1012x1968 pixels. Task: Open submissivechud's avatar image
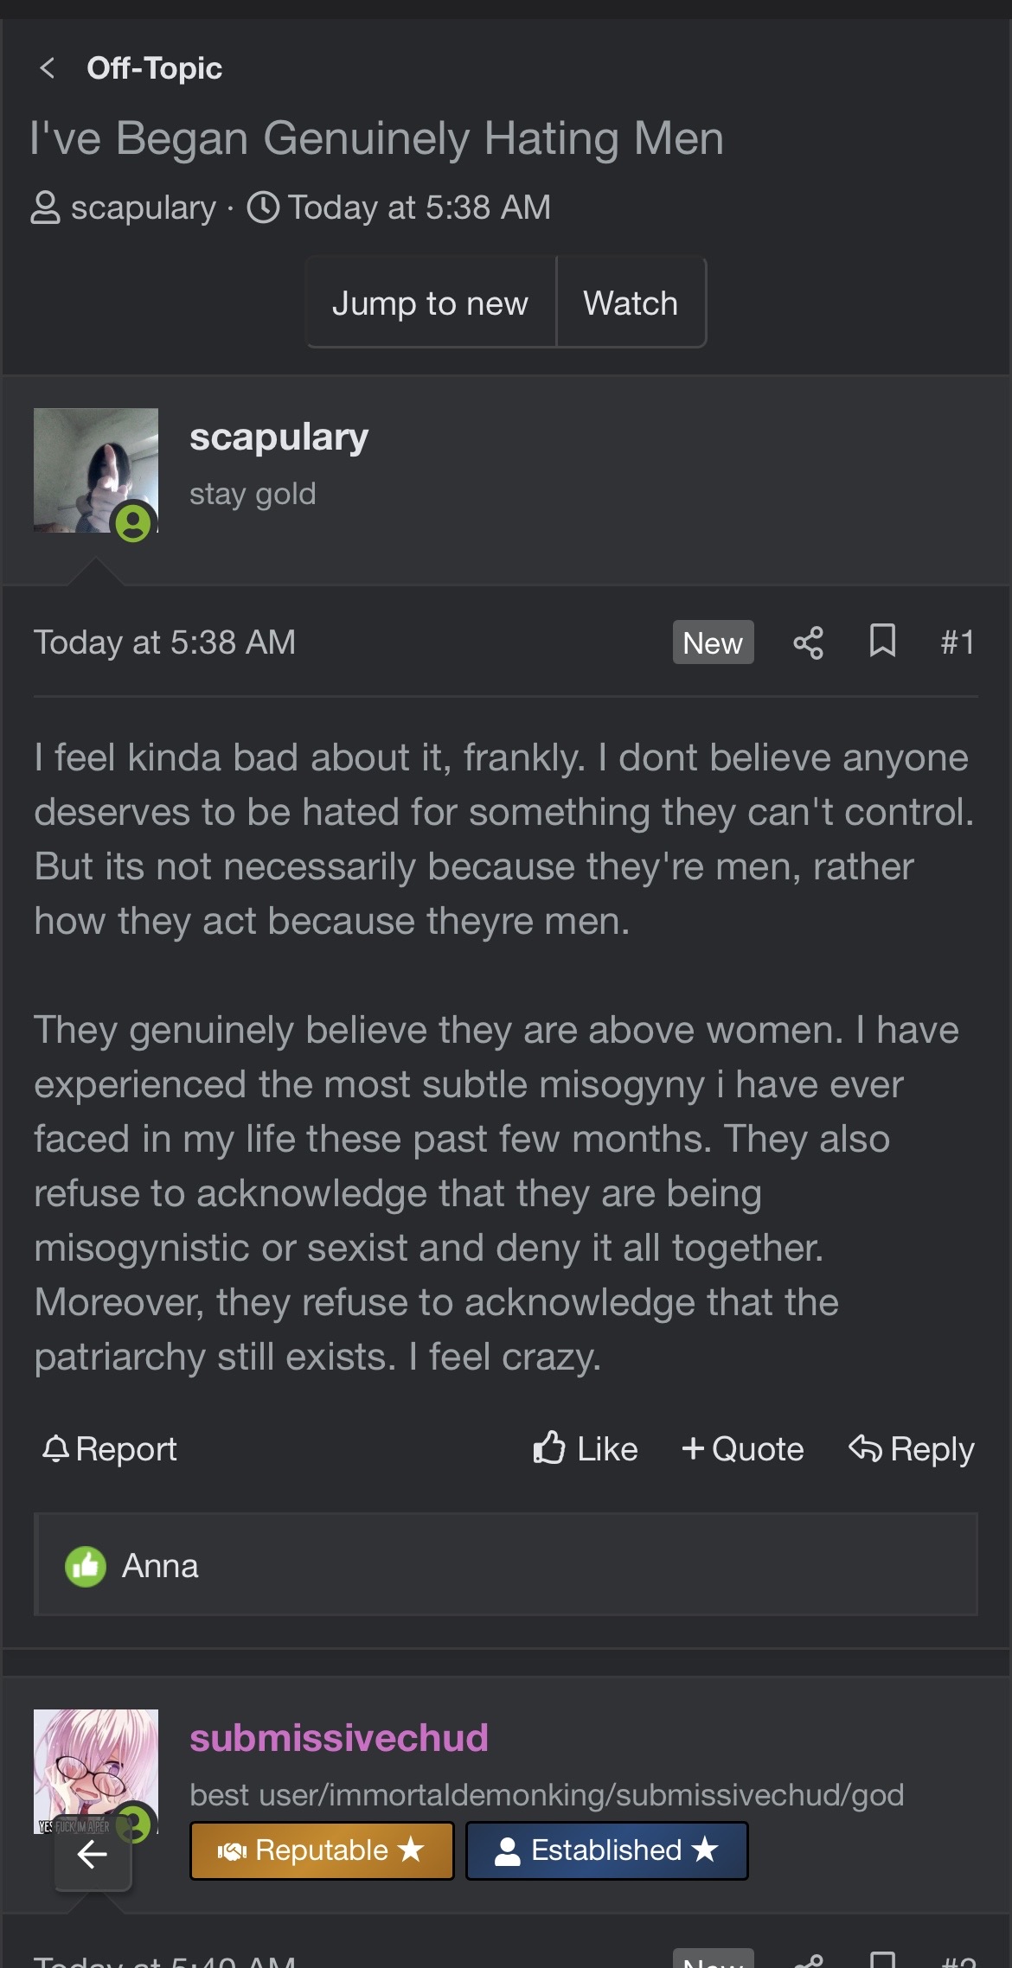pyautogui.click(x=95, y=1764)
